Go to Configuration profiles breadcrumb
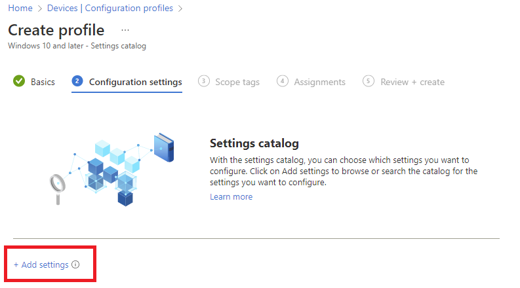 [129, 8]
